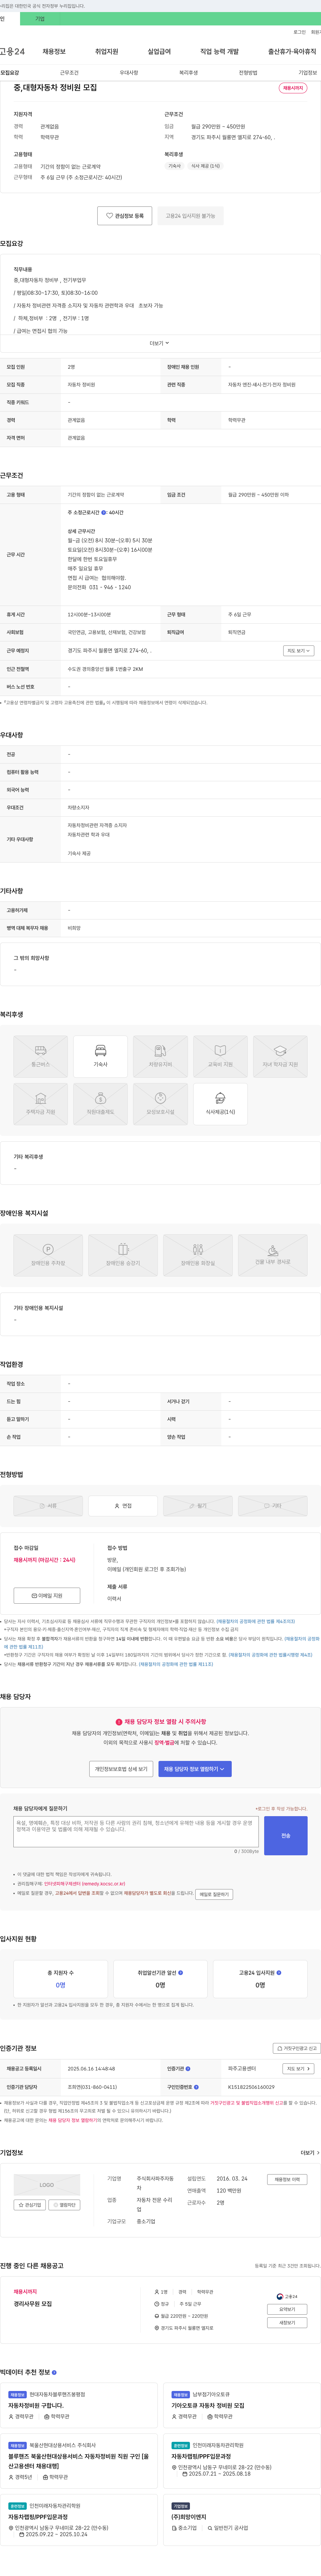The height and width of the screenshot is (2576, 321).
Task: Open the 경리사무원 모집 job posting
Action: [33, 2304]
